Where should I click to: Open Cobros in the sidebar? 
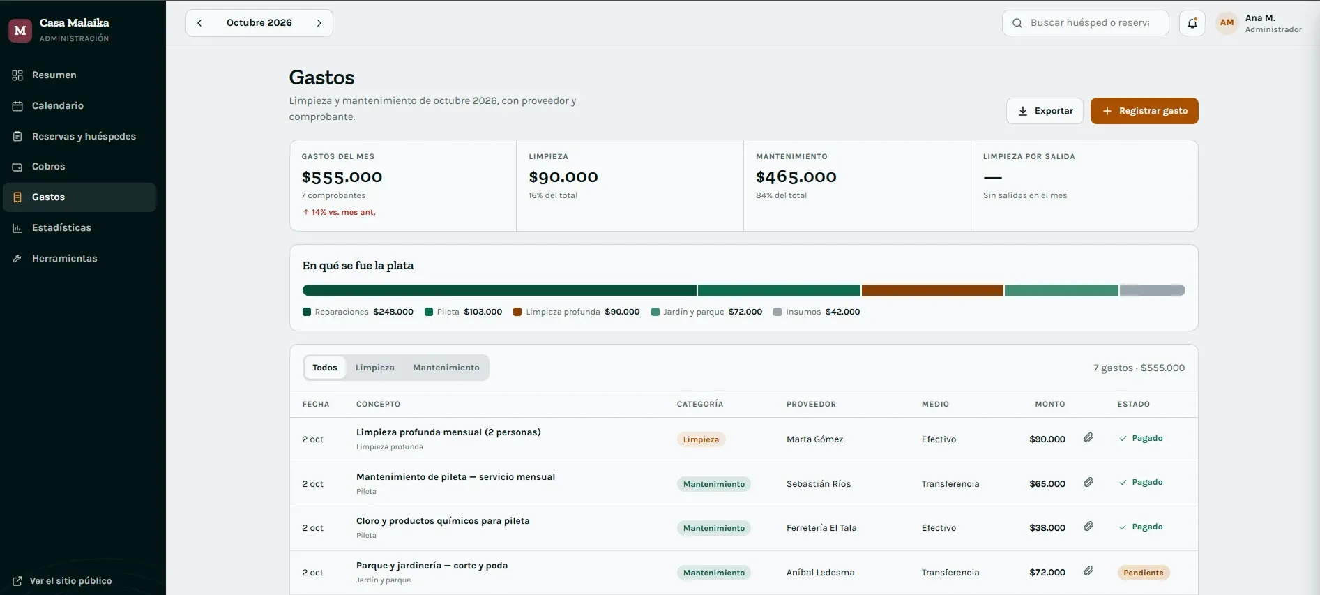pyautogui.click(x=79, y=167)
